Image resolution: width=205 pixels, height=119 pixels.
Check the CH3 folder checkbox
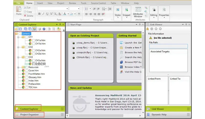point(27,57)
